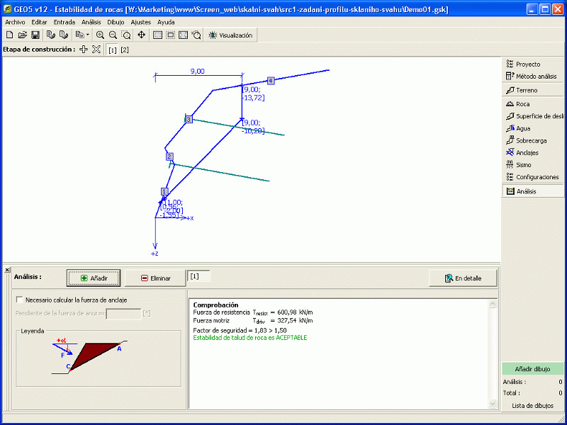Open the Entrada menu
Image resolution: width=567 pixels, height=425 pixels.
64,22
